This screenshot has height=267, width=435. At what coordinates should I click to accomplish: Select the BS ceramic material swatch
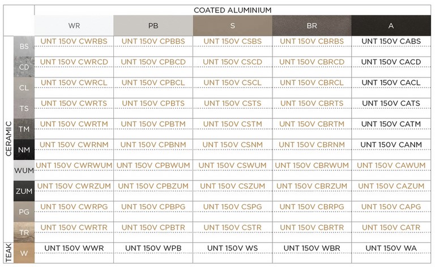tap(24, 46)
